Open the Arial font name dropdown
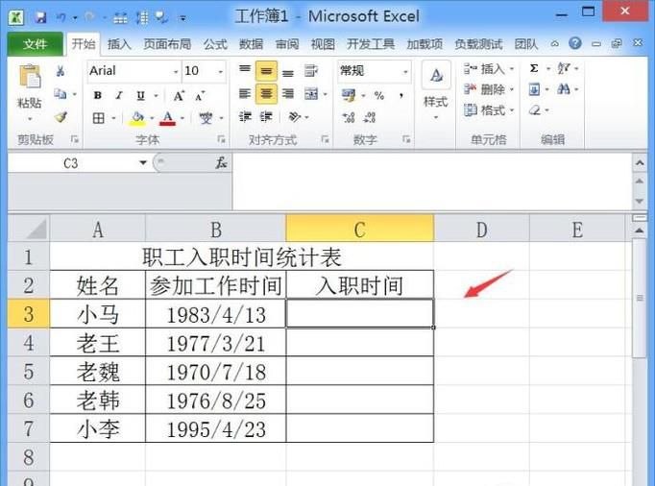This screenshot has width=655, height=486. [x=176, y=71]
